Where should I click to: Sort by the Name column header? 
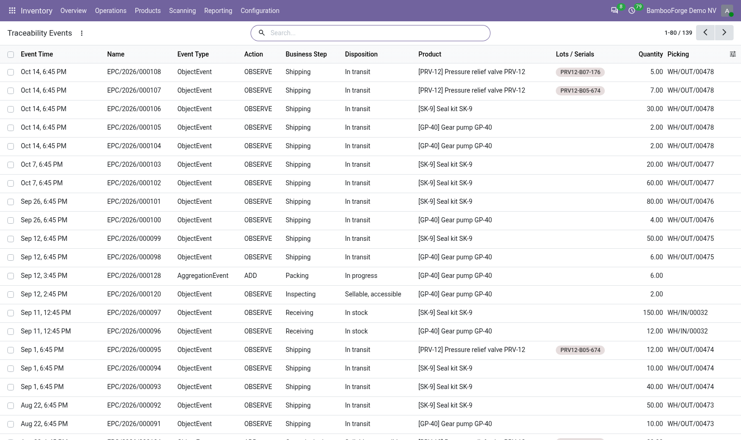pyautogui.click(x=116, y=54)
